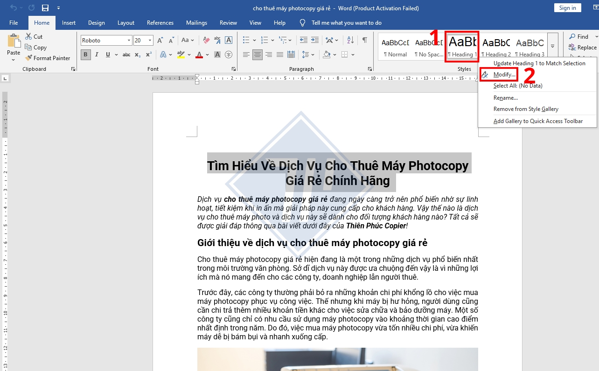Click the Increase Indent icon

[315, 41]
